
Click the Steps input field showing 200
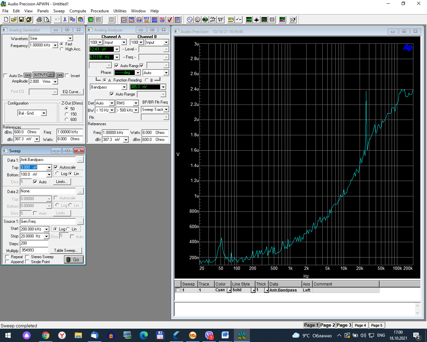pyautogui.click(x=34, y=243)
